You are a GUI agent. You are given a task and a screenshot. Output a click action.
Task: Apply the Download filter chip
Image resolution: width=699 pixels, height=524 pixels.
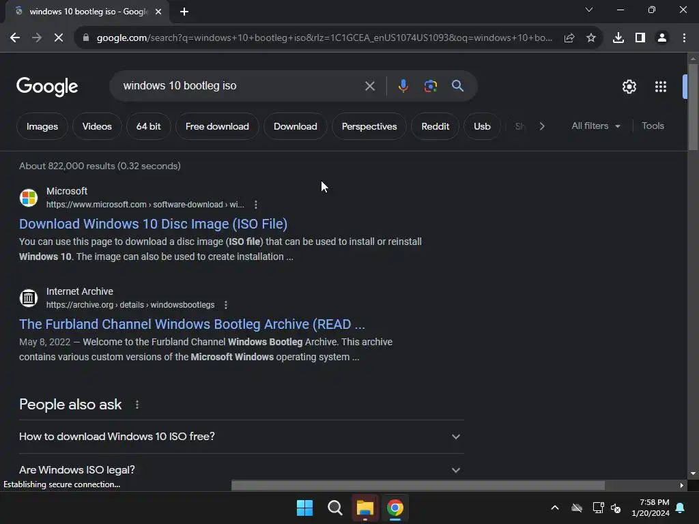coord(295,126)
